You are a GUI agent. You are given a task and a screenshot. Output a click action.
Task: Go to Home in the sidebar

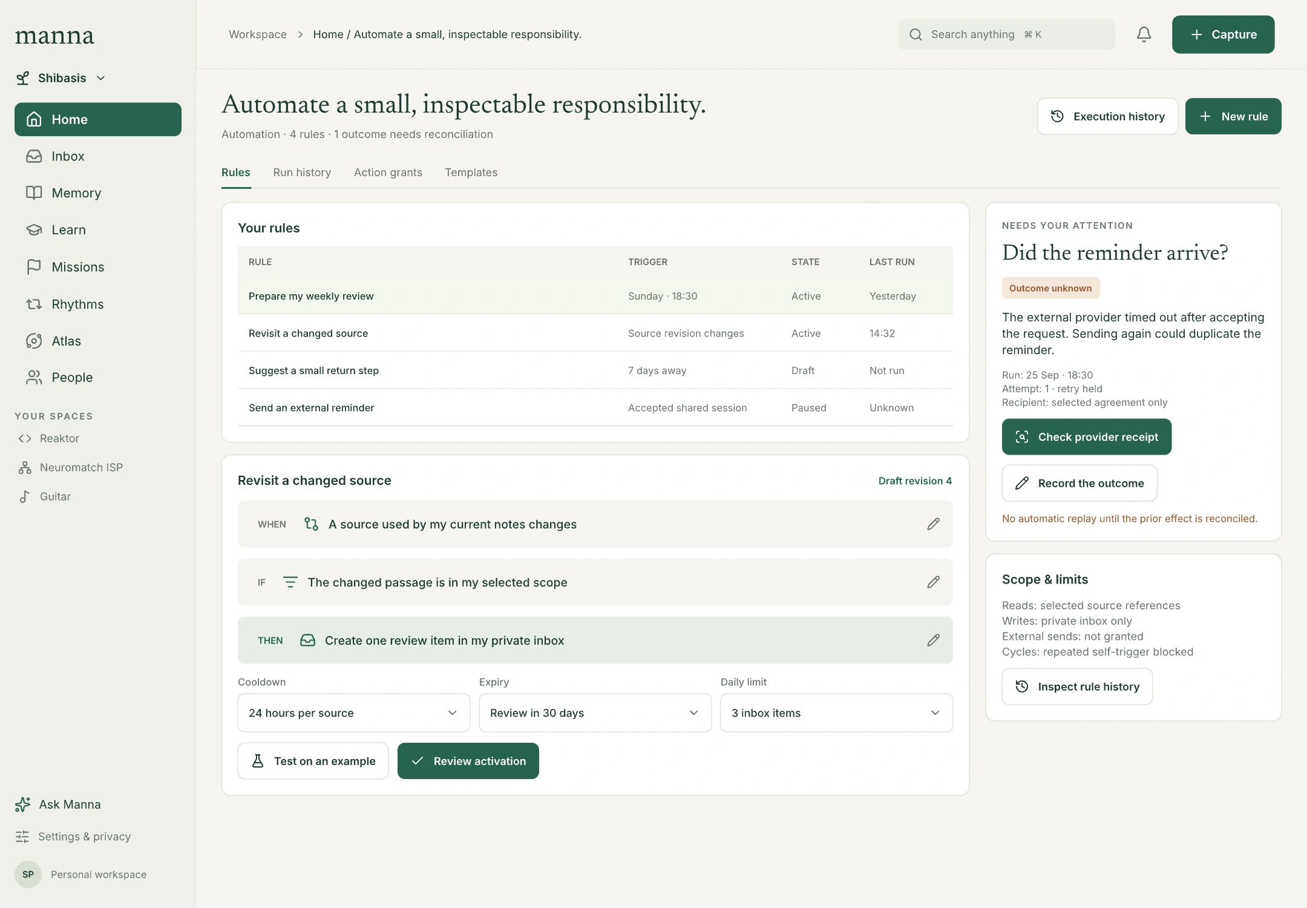(x=98, y=119)
